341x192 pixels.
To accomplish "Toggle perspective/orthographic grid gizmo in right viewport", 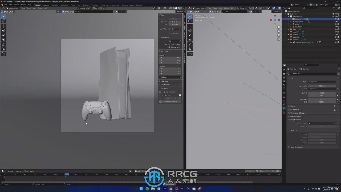I will [x=279, y=39].
